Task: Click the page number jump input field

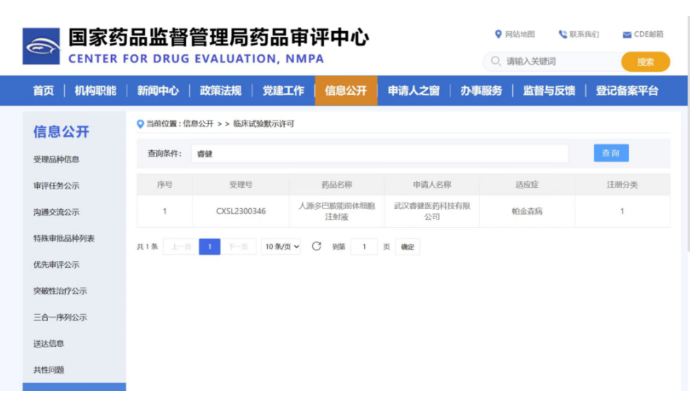Action: coord(364,247)
